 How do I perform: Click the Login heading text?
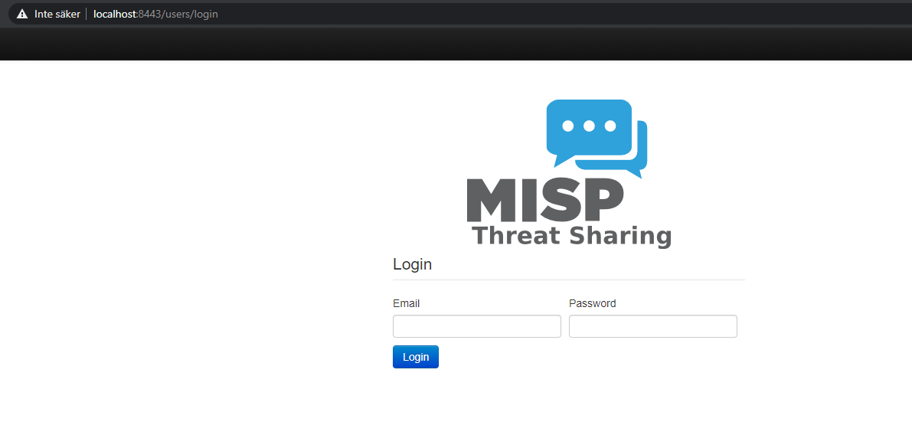[413, 264]
